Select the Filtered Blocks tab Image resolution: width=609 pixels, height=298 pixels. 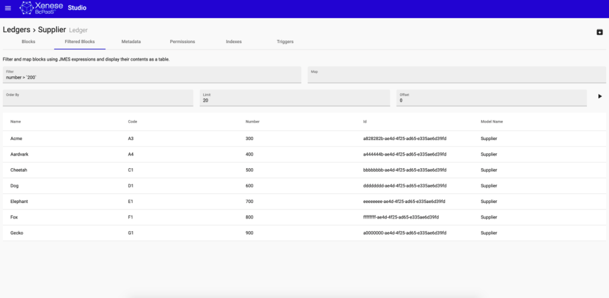tap(80, 42)
